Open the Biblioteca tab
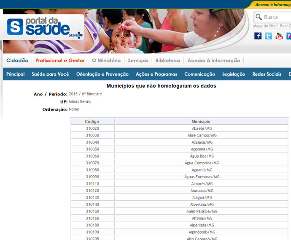This screenshot has height=240, width=291. 167,60
